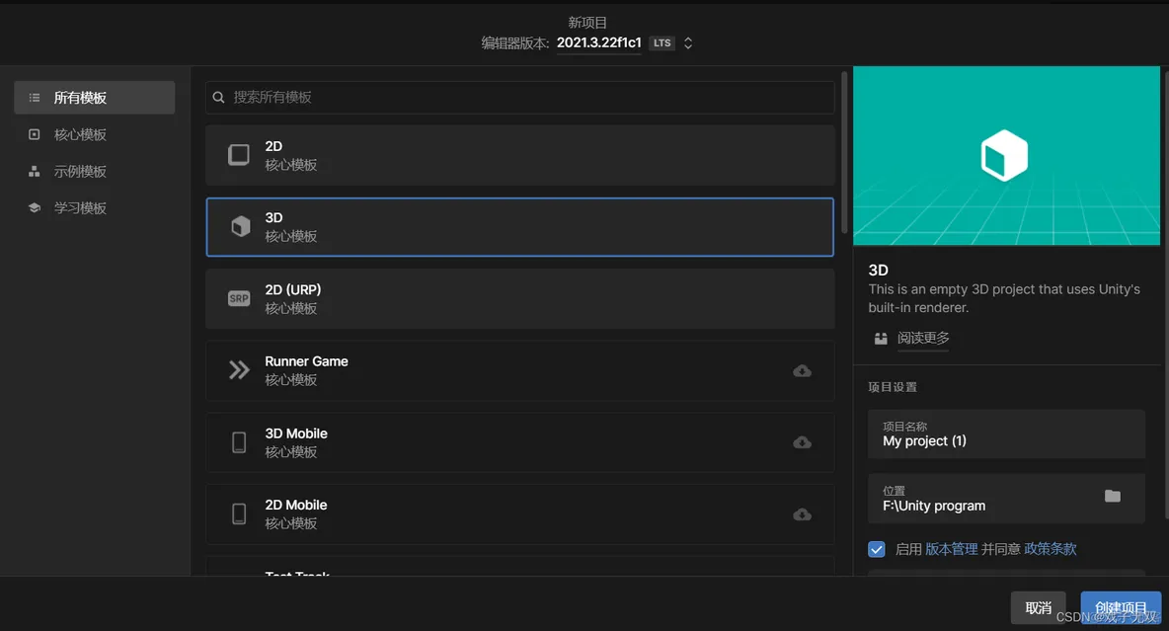Click the 3D template preview image

pyautogui.click(x=1006, y=156)
